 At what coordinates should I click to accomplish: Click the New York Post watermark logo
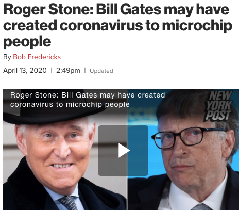(219, 106)
